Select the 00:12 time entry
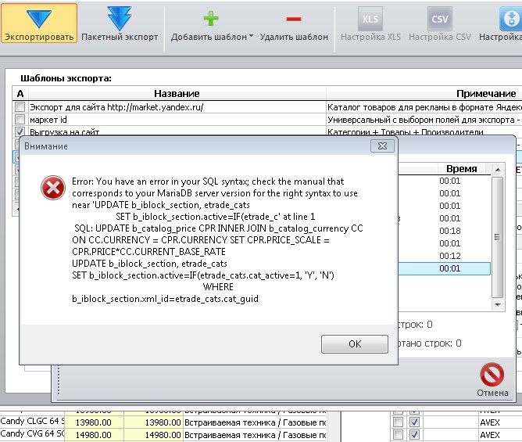This screenshot has width=522, height=442. [450, 256]
